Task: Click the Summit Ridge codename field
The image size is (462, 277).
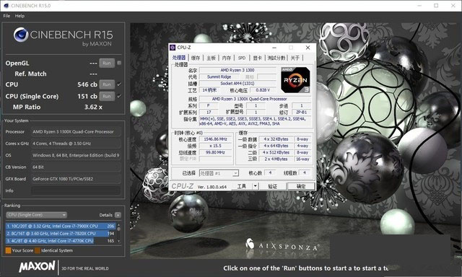Action: [219, 76]
